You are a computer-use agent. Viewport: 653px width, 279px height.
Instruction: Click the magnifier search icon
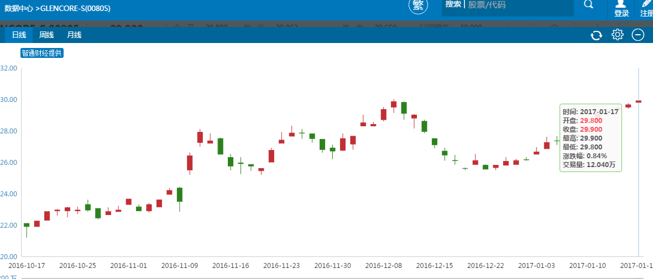(588, 5)
